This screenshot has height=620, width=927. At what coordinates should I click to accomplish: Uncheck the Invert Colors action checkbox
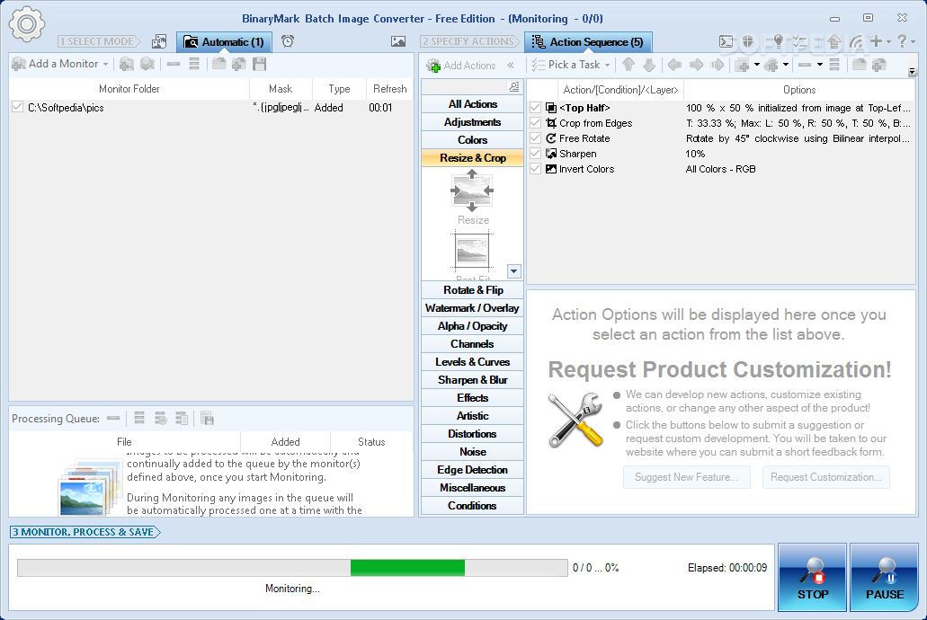[x=535, y=169]
